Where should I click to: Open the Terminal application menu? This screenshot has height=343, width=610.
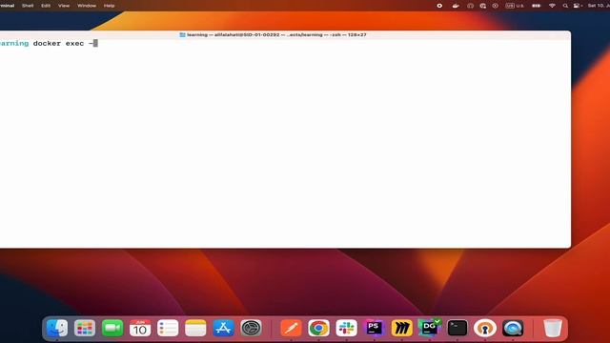[x=7, y=6]
